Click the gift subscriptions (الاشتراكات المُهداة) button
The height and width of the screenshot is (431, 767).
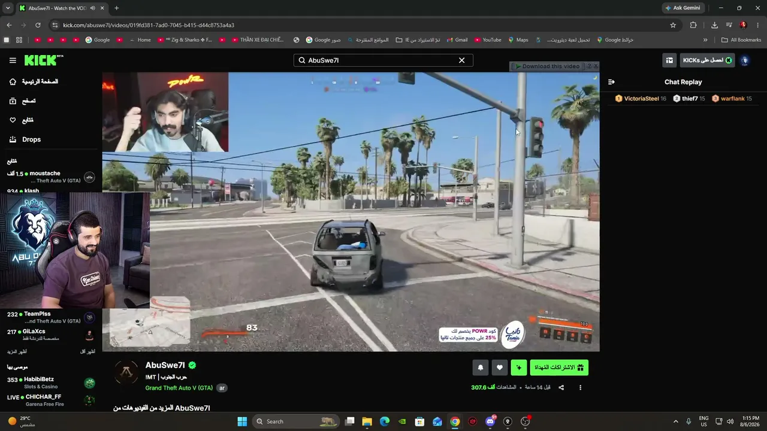pyautogui.click(x=559, y=368)
